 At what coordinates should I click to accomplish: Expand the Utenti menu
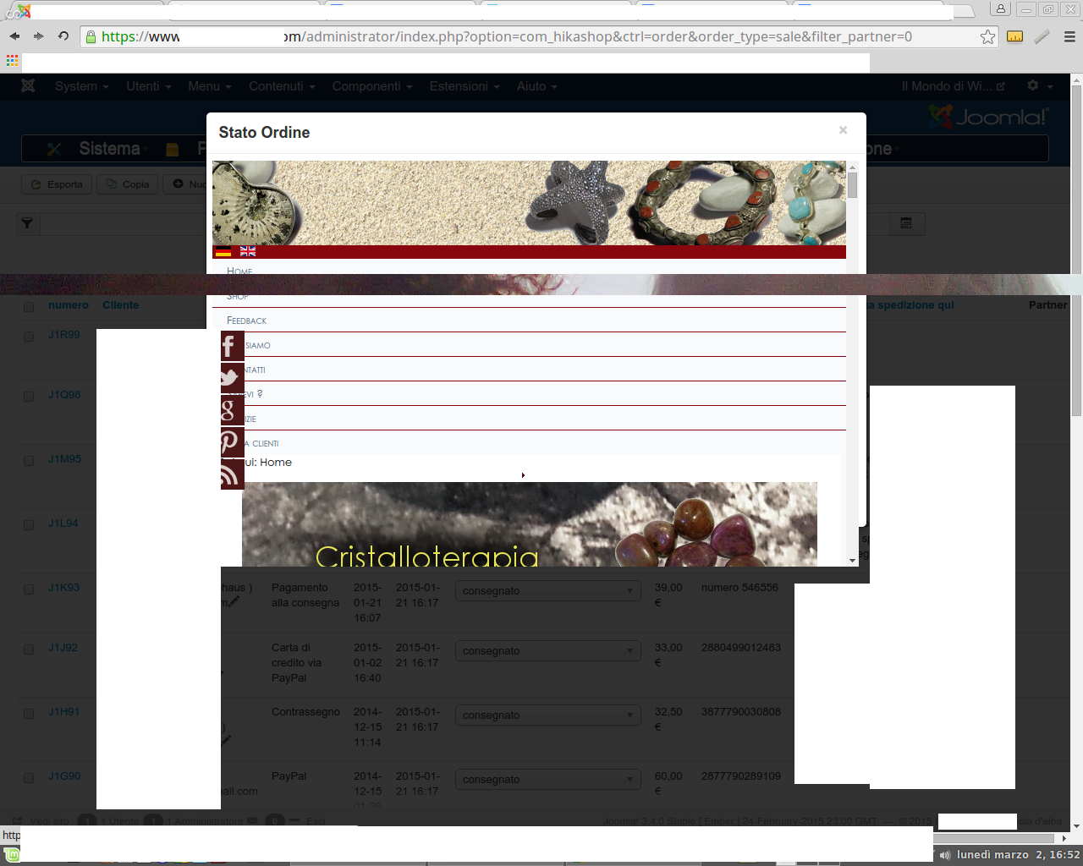[x=149, y=86]
